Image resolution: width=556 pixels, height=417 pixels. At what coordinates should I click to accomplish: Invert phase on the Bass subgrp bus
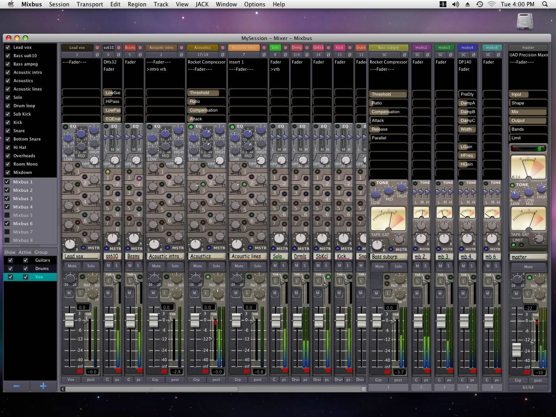405,55
